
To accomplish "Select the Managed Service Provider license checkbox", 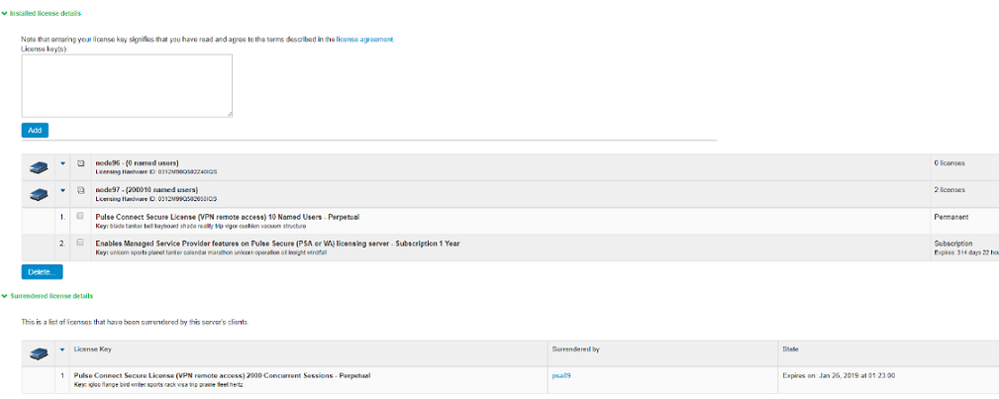I will click(x=80, y=243).
